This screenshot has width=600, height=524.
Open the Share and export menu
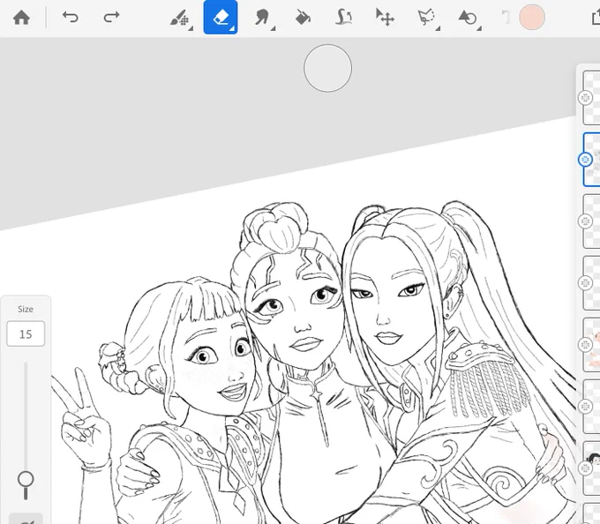[x=596, y=18]
